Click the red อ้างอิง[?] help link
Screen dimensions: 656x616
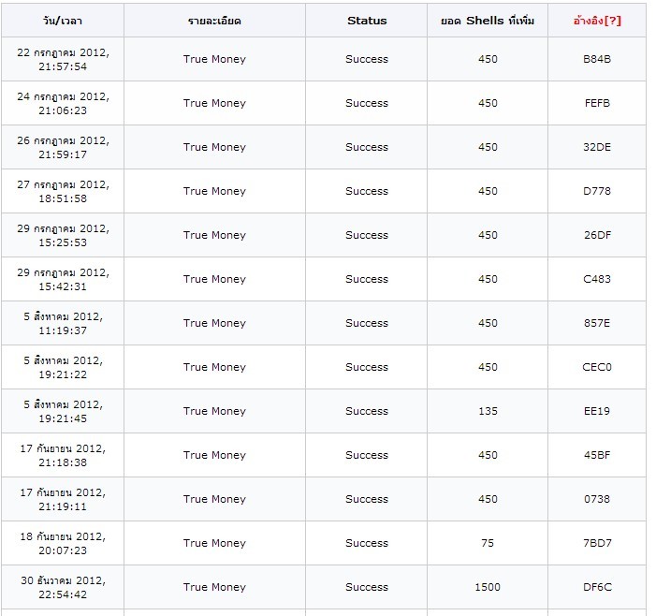pyautogui.click(x=597, y=21)
